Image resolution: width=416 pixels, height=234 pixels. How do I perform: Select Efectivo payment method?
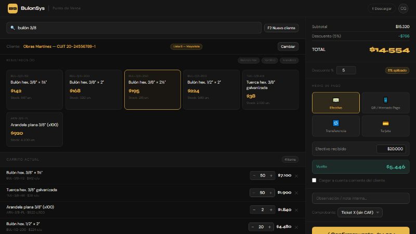pos(335,102)
